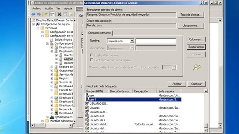Click the export list toolbar icon
Viewport: 239px width, 134px height.
click(x=71, y=15)
